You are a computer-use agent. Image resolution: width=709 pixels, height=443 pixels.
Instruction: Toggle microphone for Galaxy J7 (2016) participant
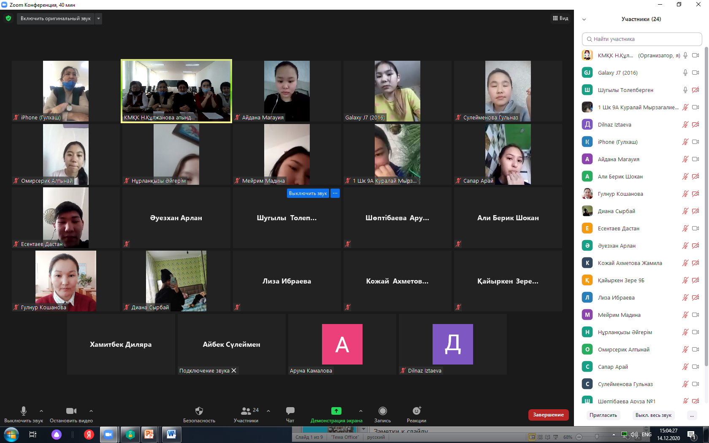(685, 73)
